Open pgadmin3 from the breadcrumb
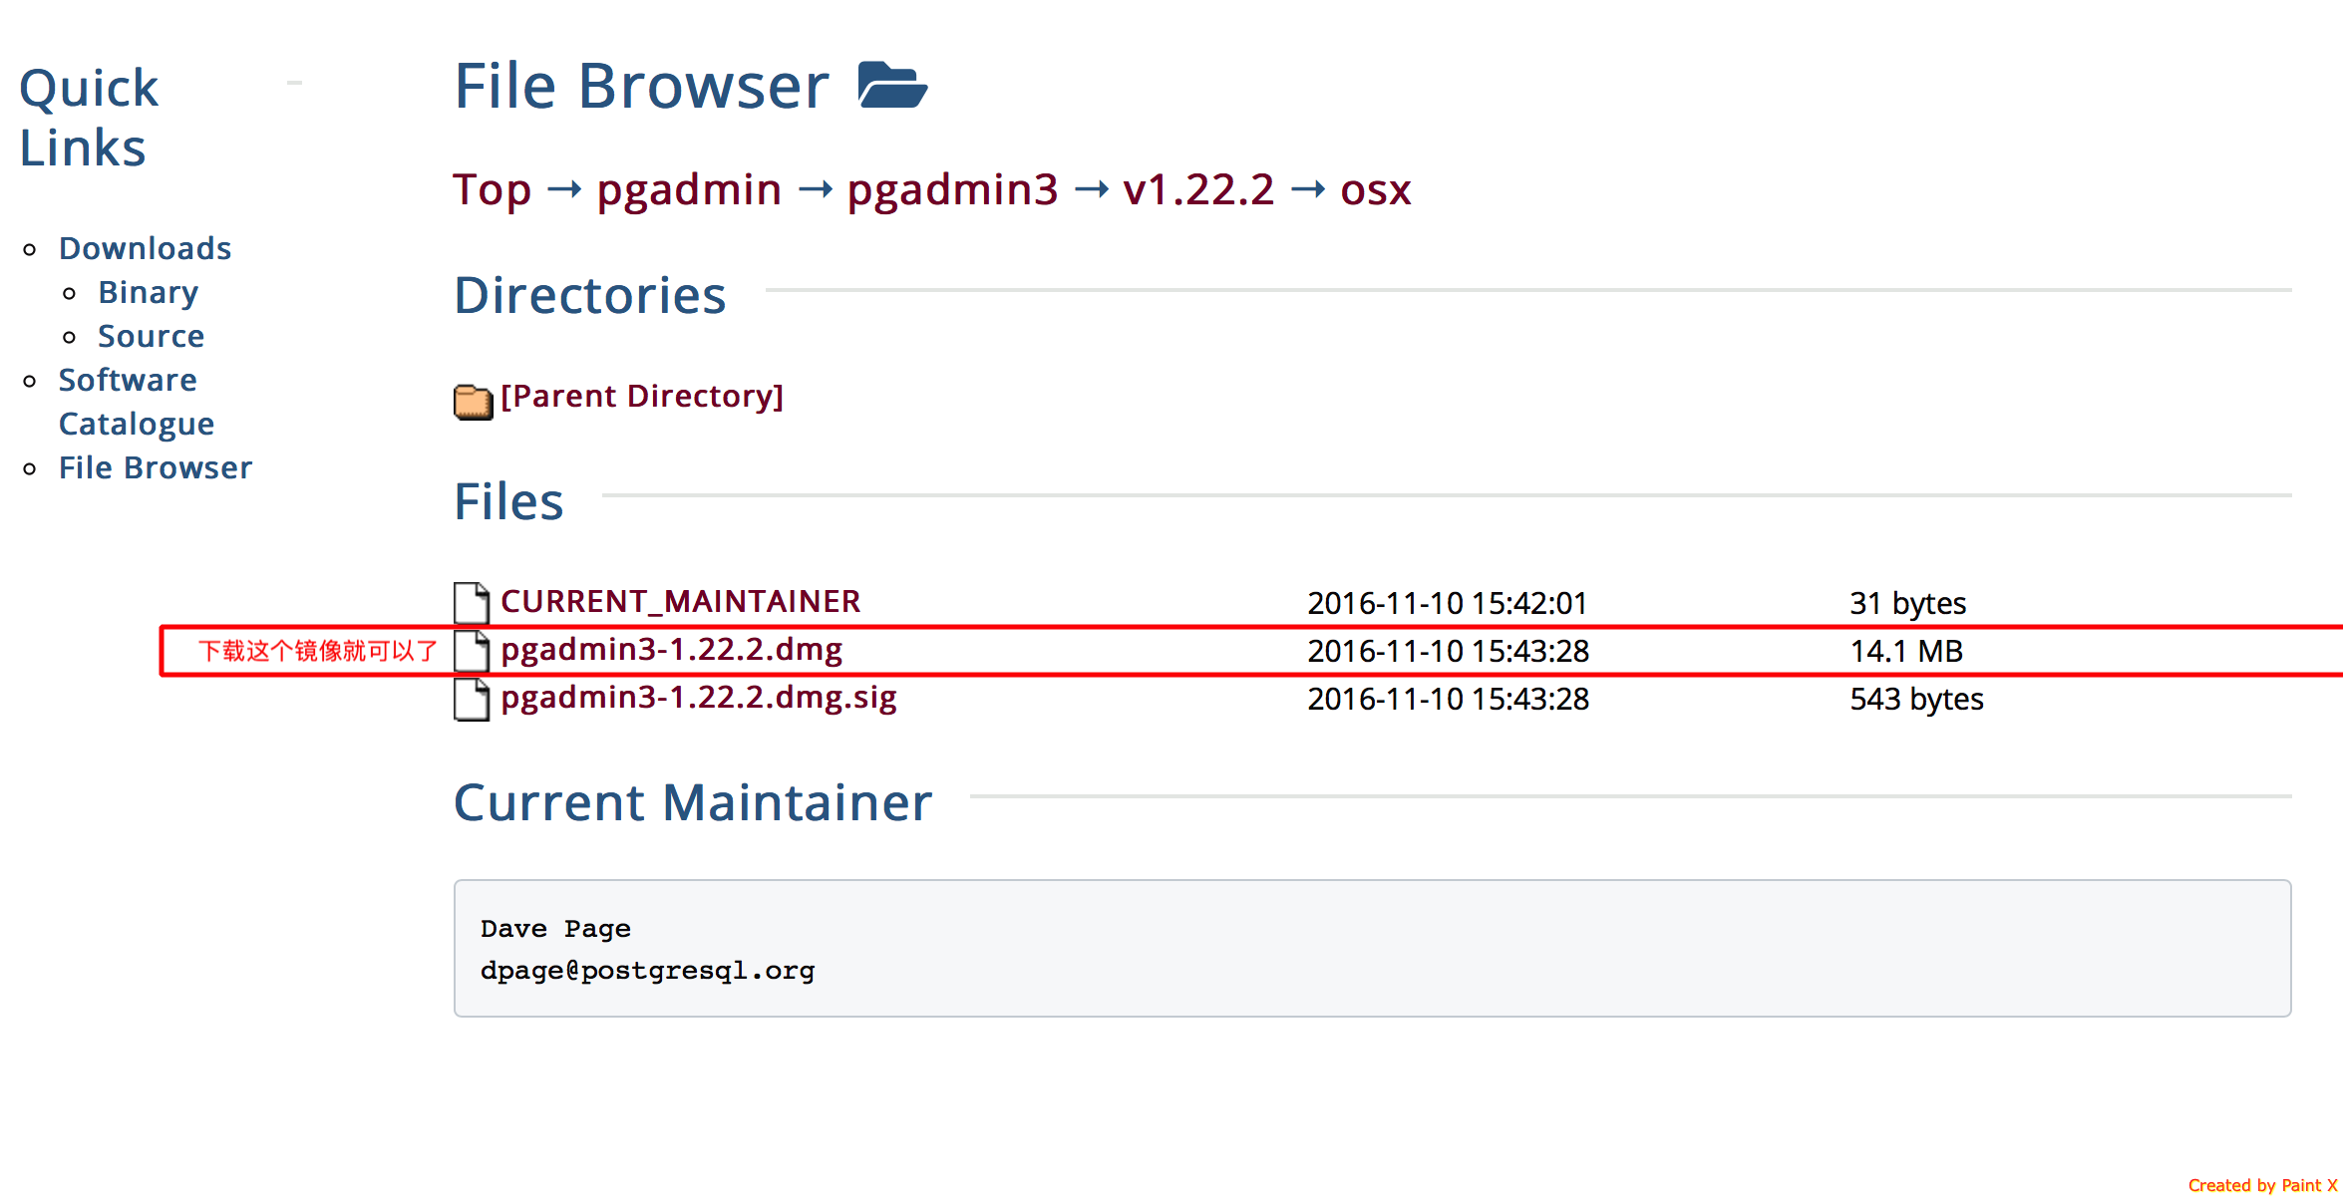2343x1200 pixels. [x=952, y=189]
